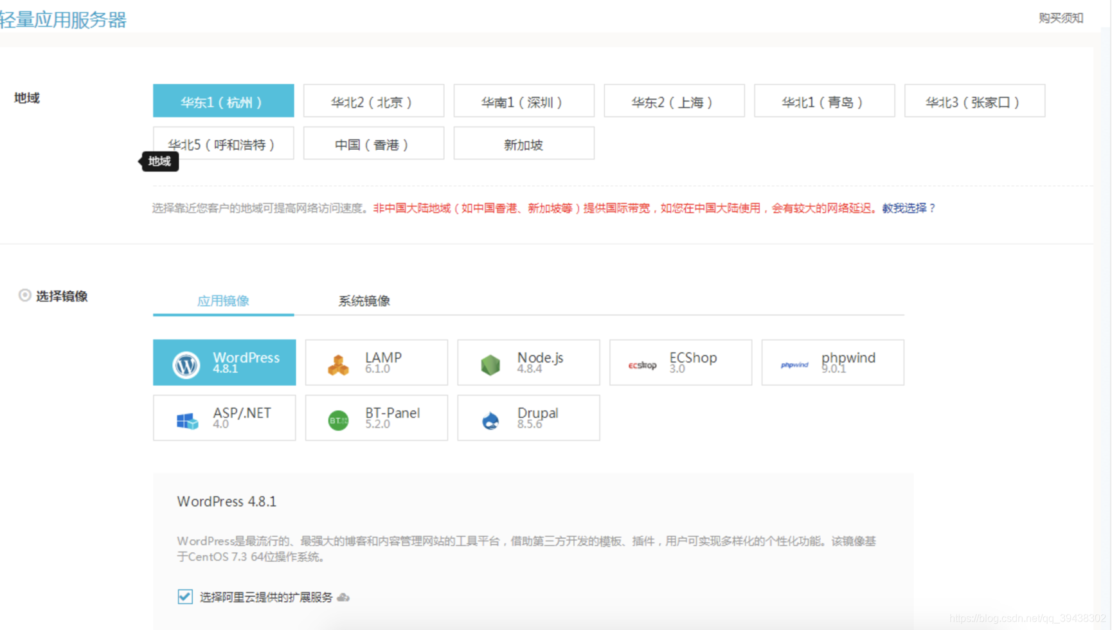Click the ASP/.NET 4.0 Windows icon

click(x=186, y=420)
